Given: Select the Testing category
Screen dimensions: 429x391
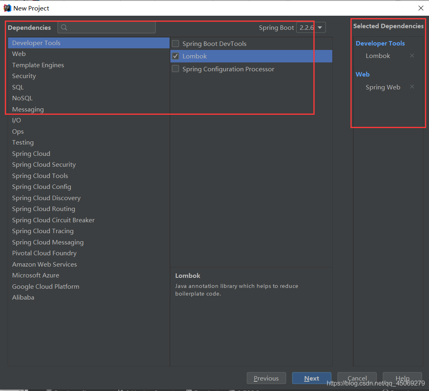Looking at the screenshot, I should (89, 143).
